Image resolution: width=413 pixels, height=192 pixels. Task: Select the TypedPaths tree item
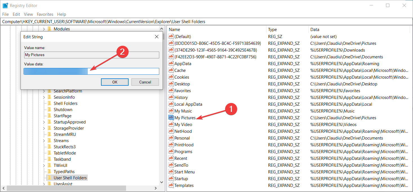point(64,172)
